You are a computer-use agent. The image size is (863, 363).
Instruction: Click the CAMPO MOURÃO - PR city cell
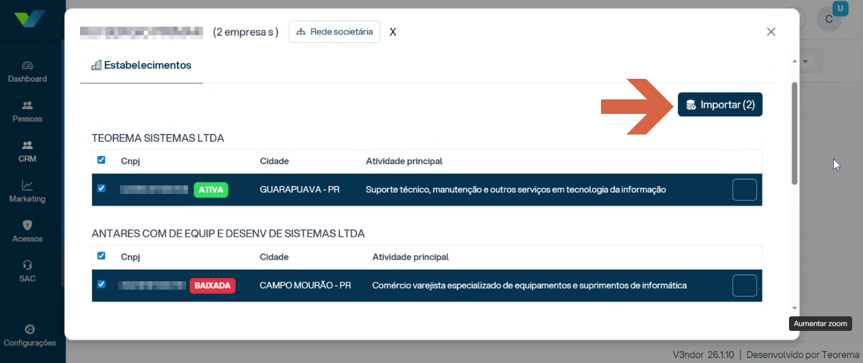(305, 285)
